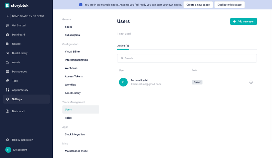Click the Settings gear icon in sidebar
This screenshot has width=272, height=158.
coord(7,99)
